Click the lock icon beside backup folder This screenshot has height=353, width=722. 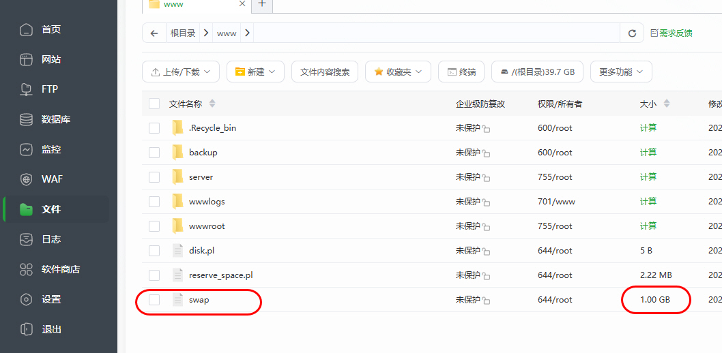487,153
